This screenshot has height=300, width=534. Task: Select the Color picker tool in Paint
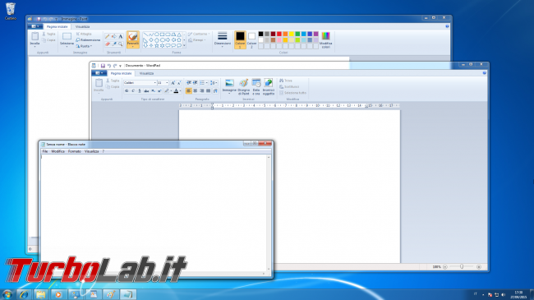pos(114,44)
